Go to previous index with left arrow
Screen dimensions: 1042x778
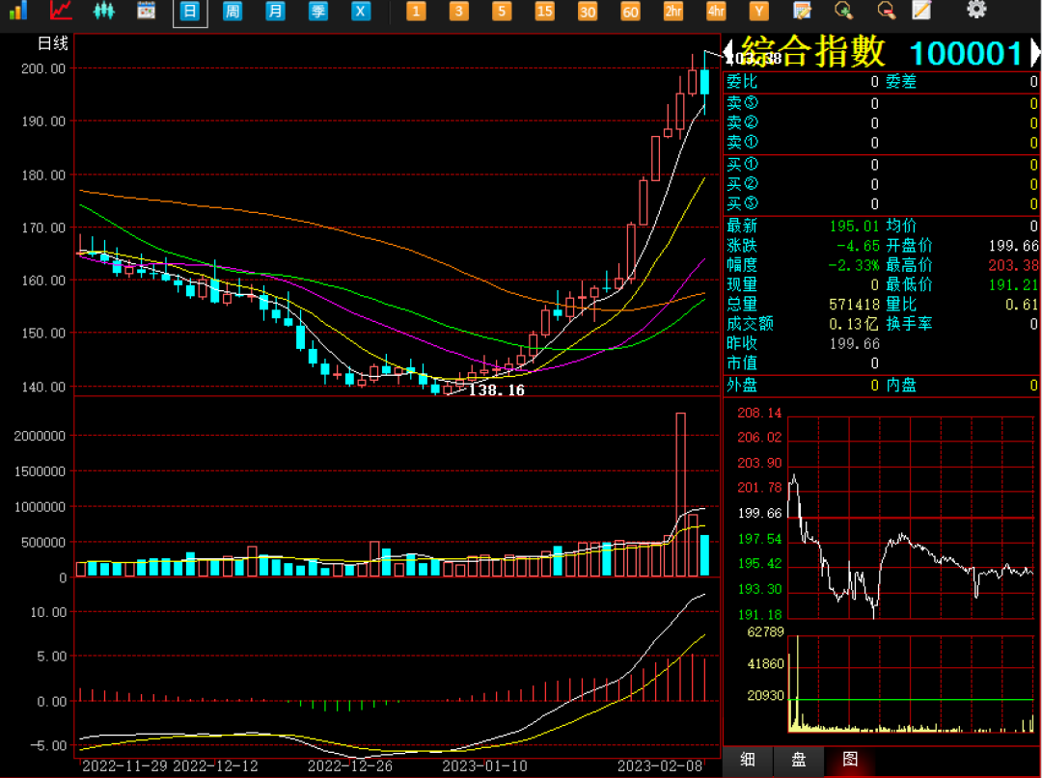pos(728,50)
